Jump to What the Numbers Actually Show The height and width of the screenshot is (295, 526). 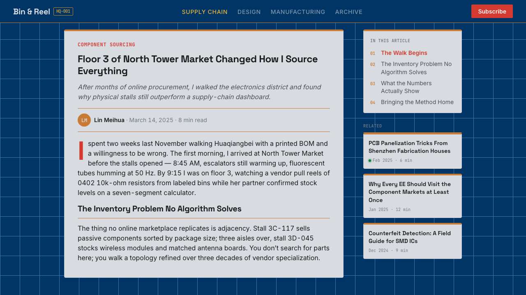(x=406, y=87)
